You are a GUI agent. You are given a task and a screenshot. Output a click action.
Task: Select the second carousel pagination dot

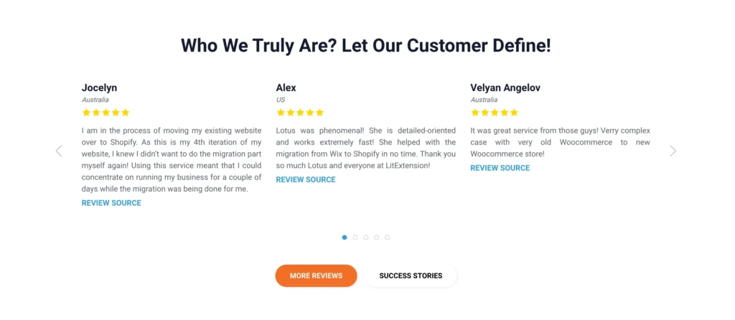tap(355, 237)
